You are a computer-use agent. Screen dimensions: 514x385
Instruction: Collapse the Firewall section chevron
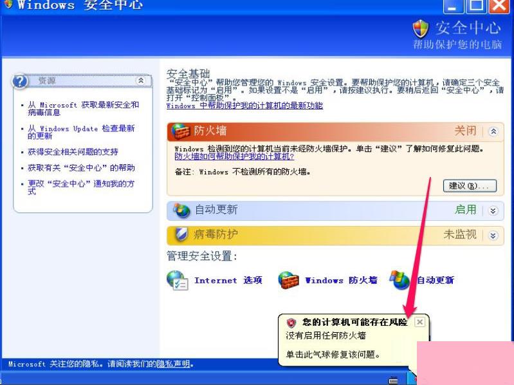[493, 131]
